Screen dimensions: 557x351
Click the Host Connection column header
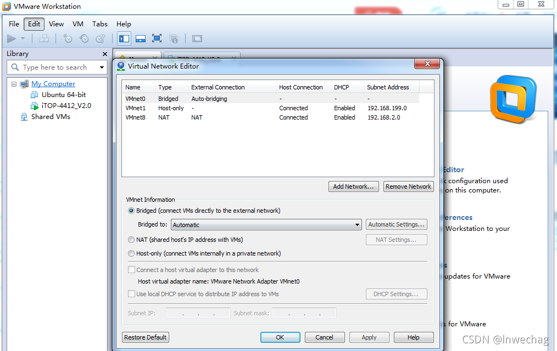[x=303, y=87]
